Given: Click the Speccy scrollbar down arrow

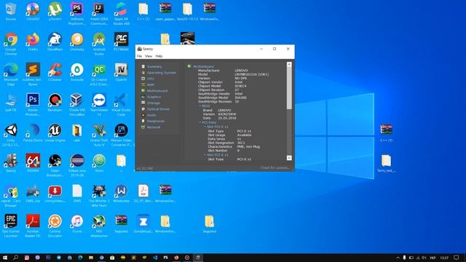Looking at the screenshot, I should point(289,158).
